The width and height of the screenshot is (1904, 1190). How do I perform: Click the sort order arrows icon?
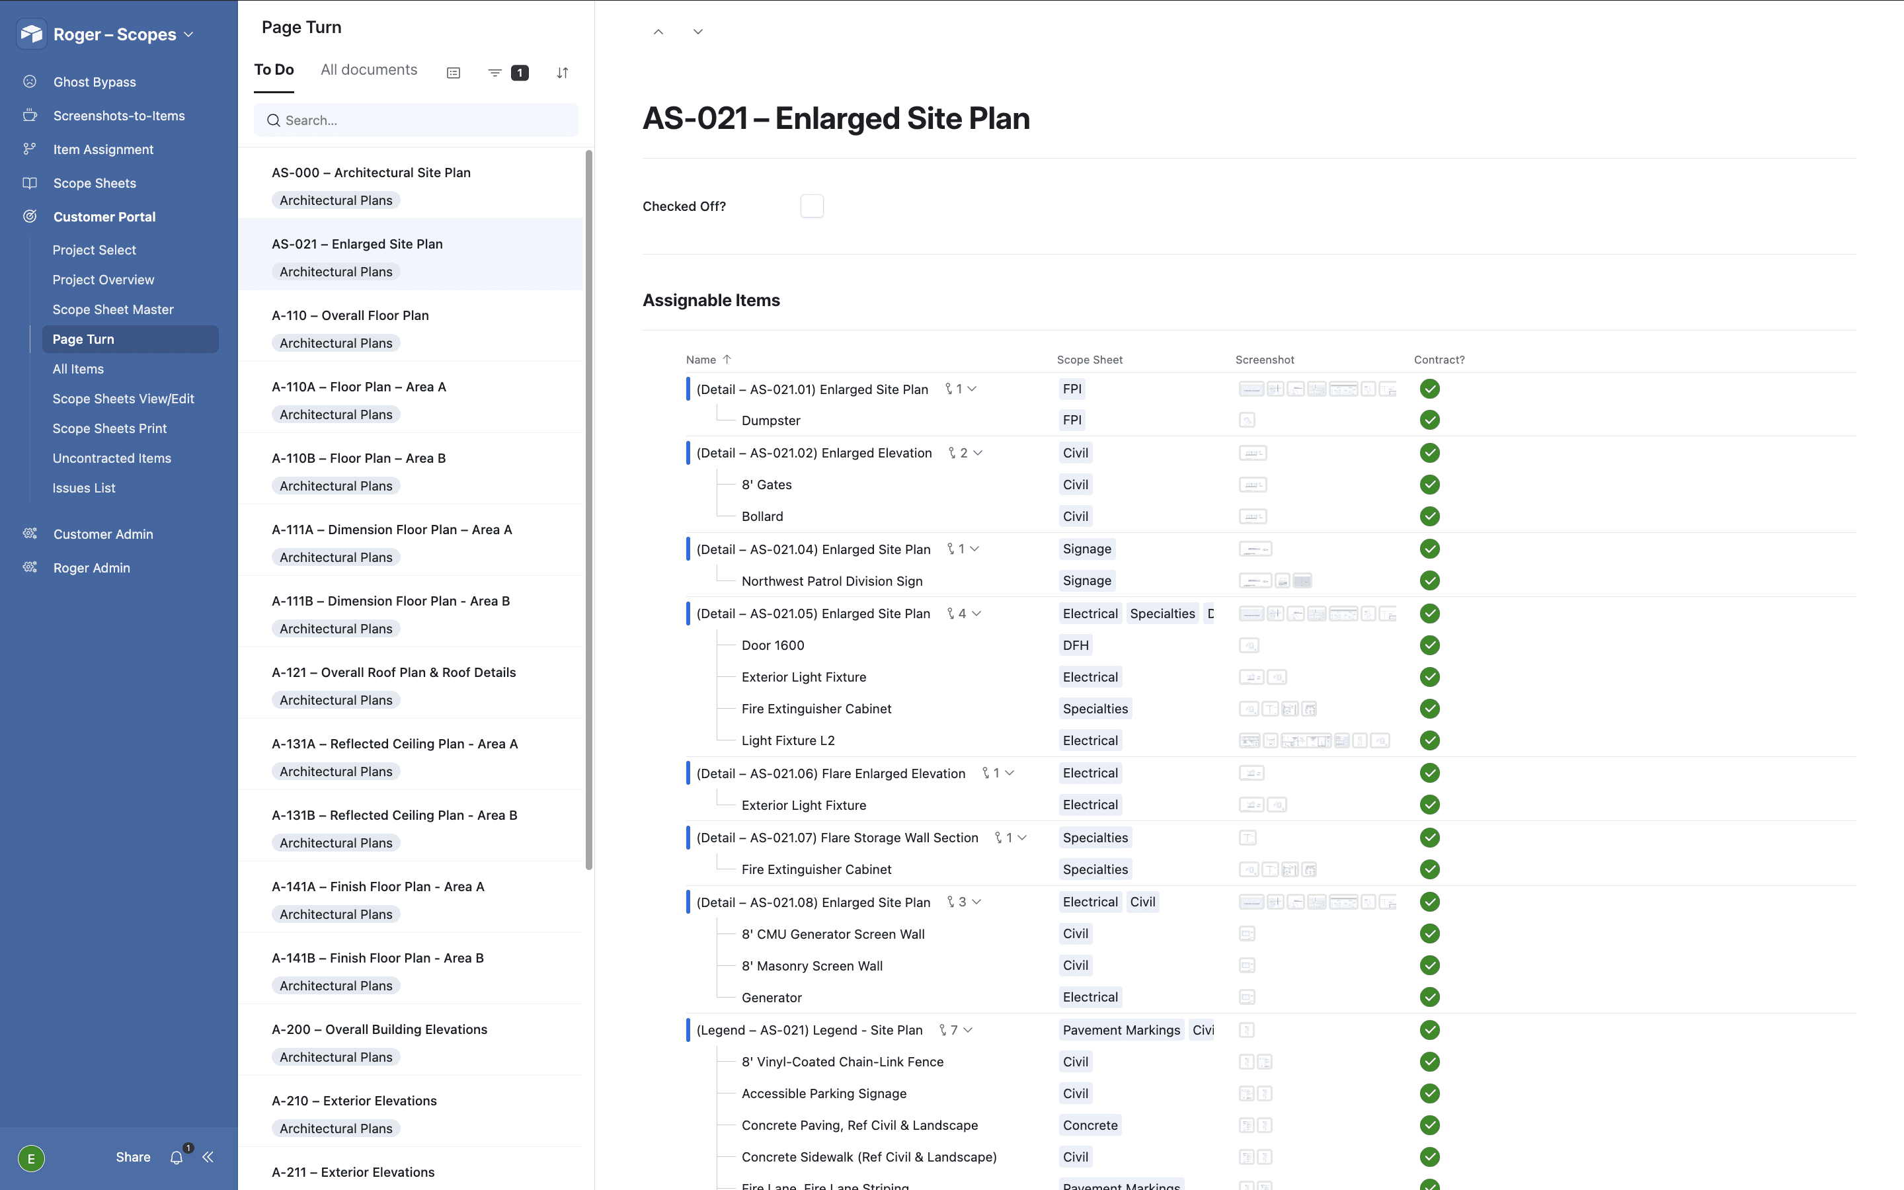[x=563, y=73]
